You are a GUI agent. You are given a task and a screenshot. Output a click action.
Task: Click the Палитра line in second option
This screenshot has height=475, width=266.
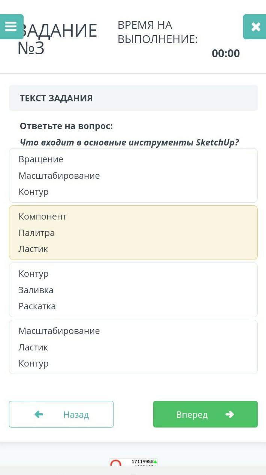click(37, 233)
